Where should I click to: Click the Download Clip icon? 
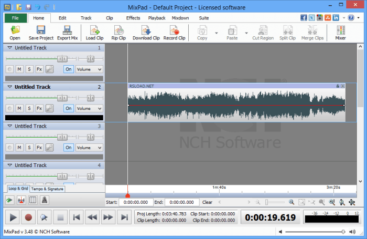tap(146, 33)
